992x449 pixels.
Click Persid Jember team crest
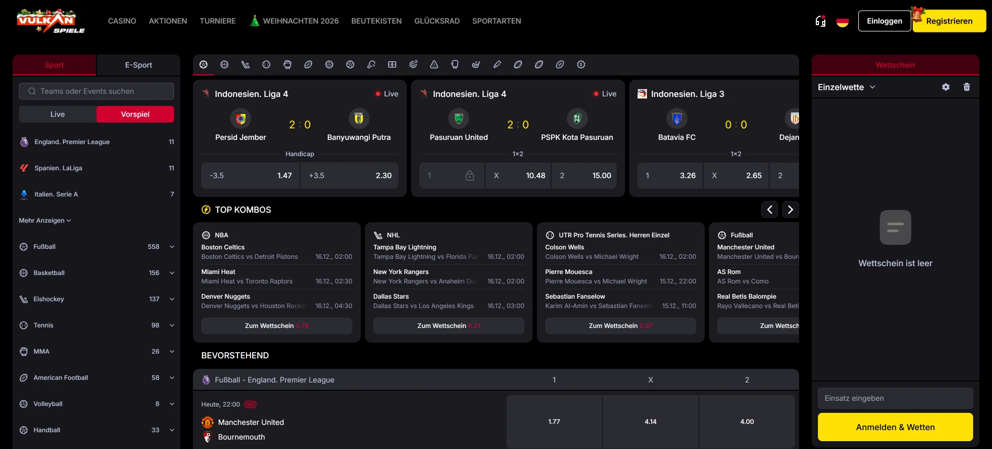(241, 118)
